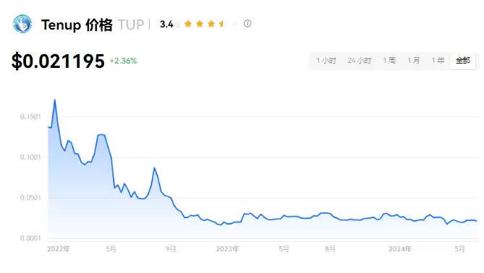The height and width of the screenshot is (273, 484).
Task: Select the 24小时 time range
Action: 360,61
